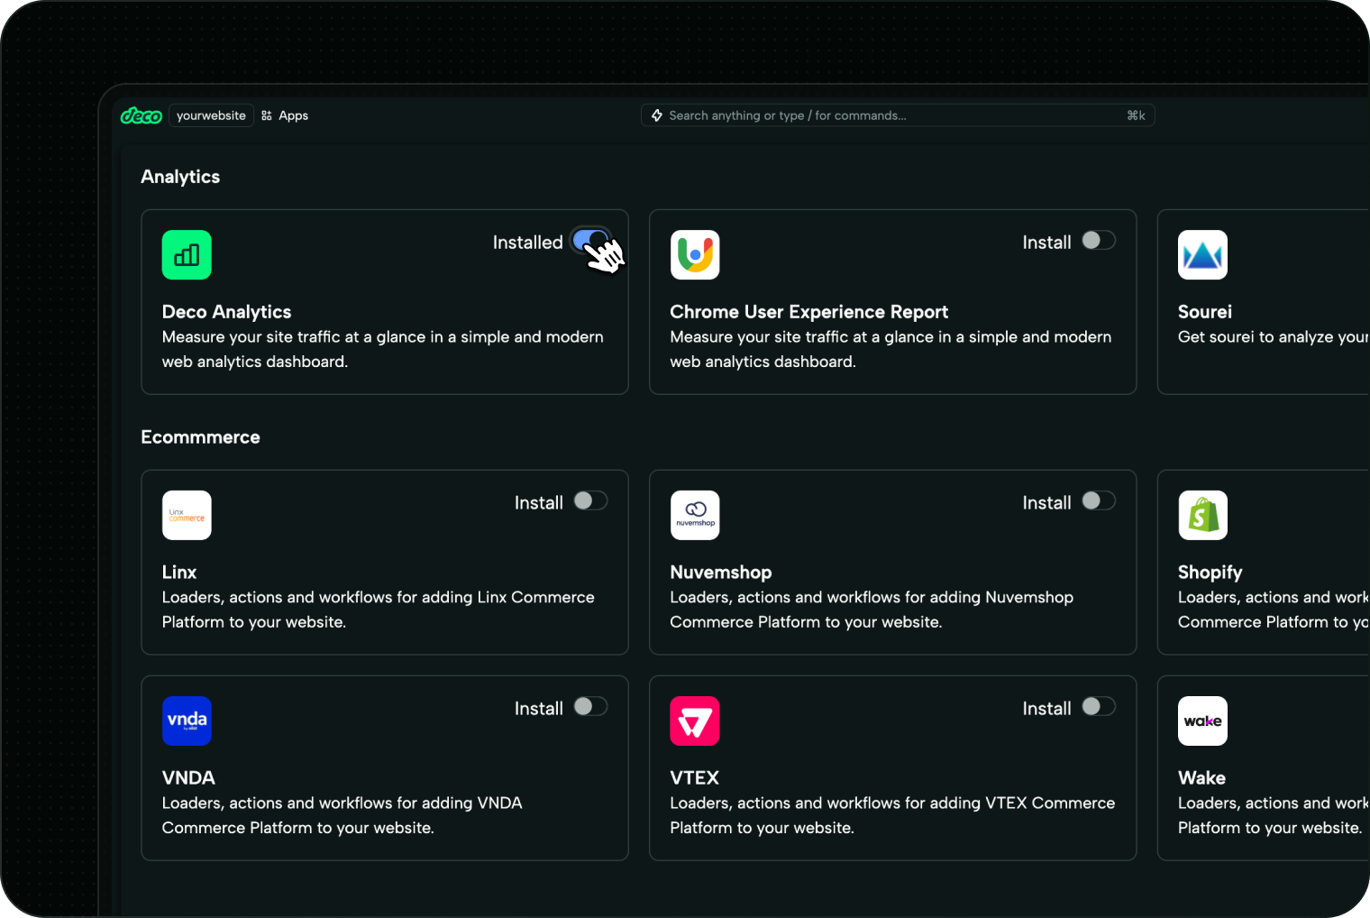Switch on the VTEX install toggle
Screen dimensions: 1370x918
(1099, 706)
